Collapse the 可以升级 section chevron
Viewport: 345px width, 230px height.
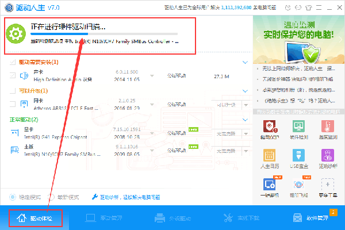245,91
